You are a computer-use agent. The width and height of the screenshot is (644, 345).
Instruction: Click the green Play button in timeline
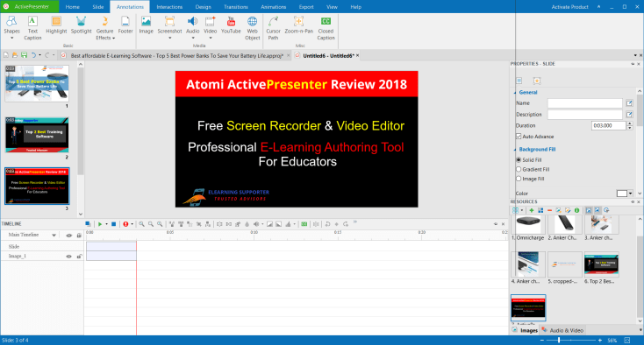coord(100,224)
